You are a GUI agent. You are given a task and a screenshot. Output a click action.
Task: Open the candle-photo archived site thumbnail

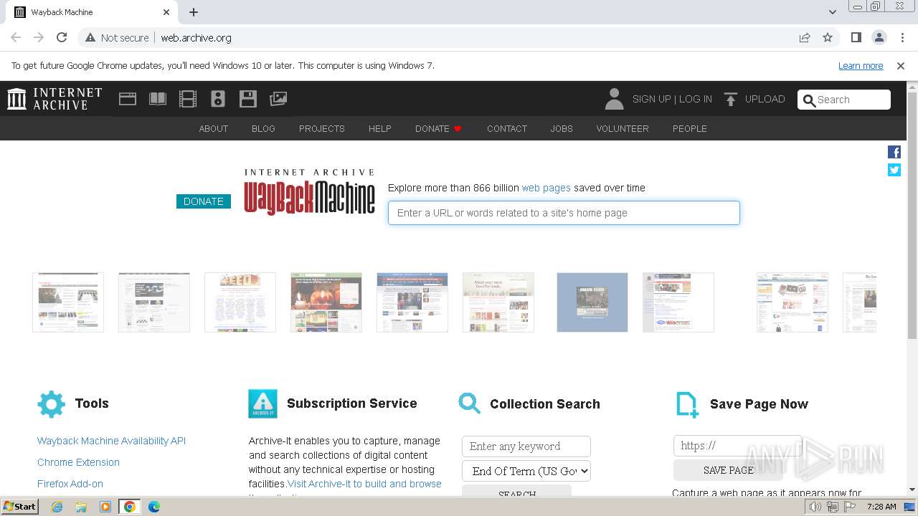coord(326,302)
